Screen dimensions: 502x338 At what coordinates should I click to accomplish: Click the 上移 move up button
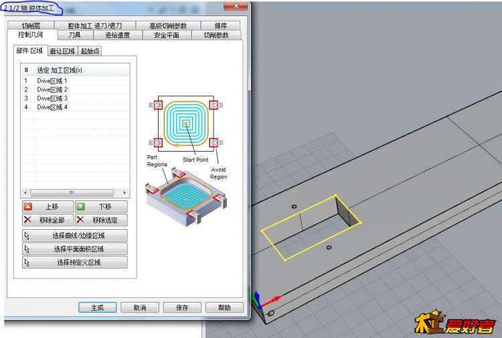coord(48,206)
